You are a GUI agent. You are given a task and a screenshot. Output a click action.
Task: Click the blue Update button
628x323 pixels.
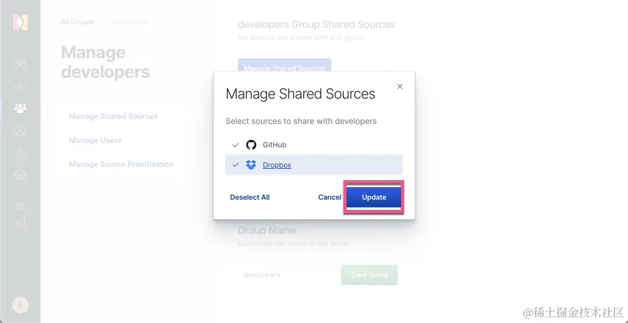tap(374, 197)
